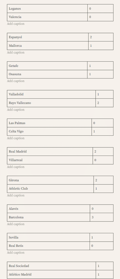Image resolution: width=120 pixels, height=279 pixels.
Task: Select the Valencia score cell
Action: [100, 17]
